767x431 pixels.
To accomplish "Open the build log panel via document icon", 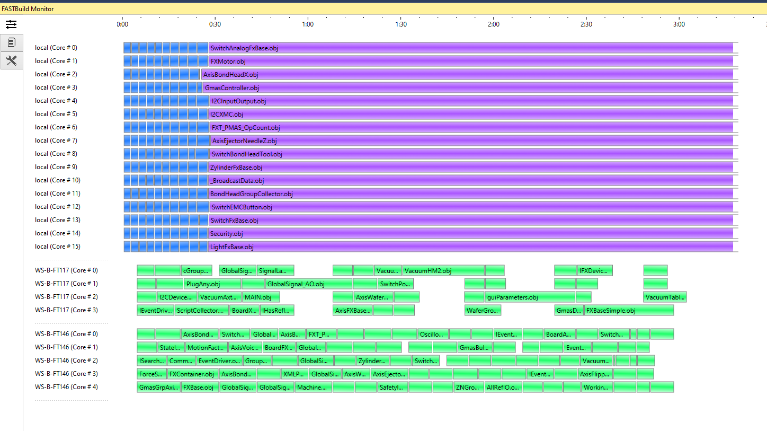I will [x=11, y=42].
